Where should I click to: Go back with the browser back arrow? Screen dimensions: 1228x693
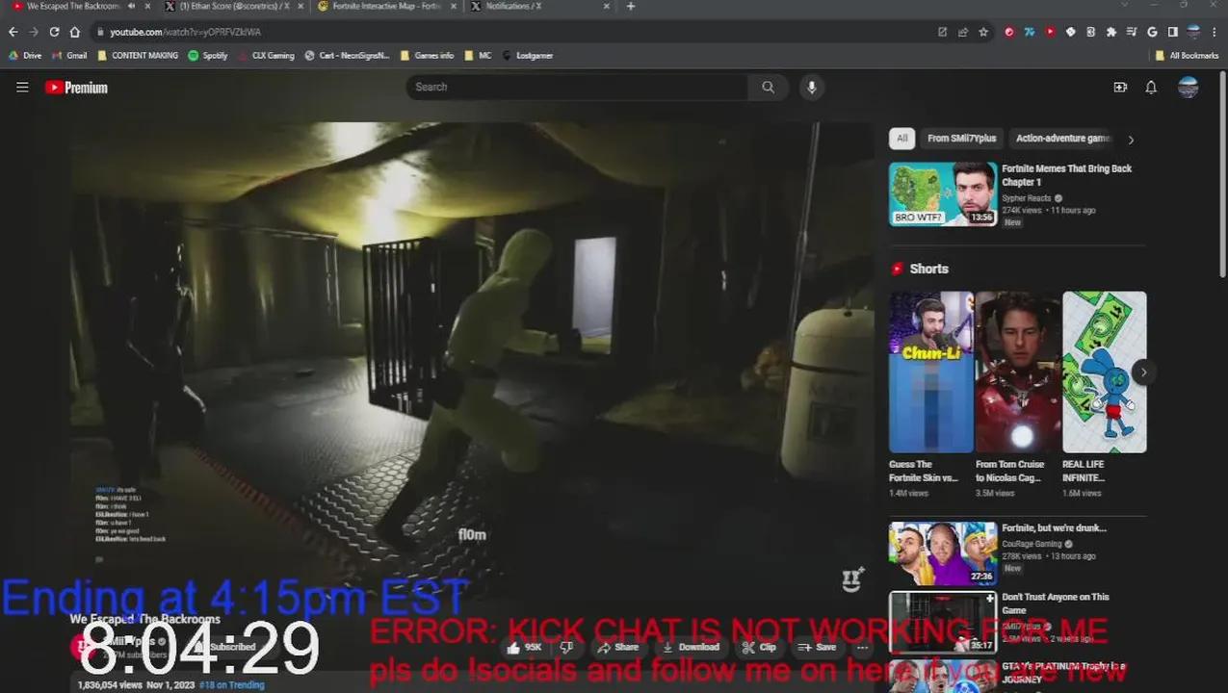click(13, 32)
